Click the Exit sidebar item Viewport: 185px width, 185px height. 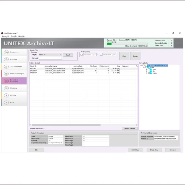pos(14,103)
